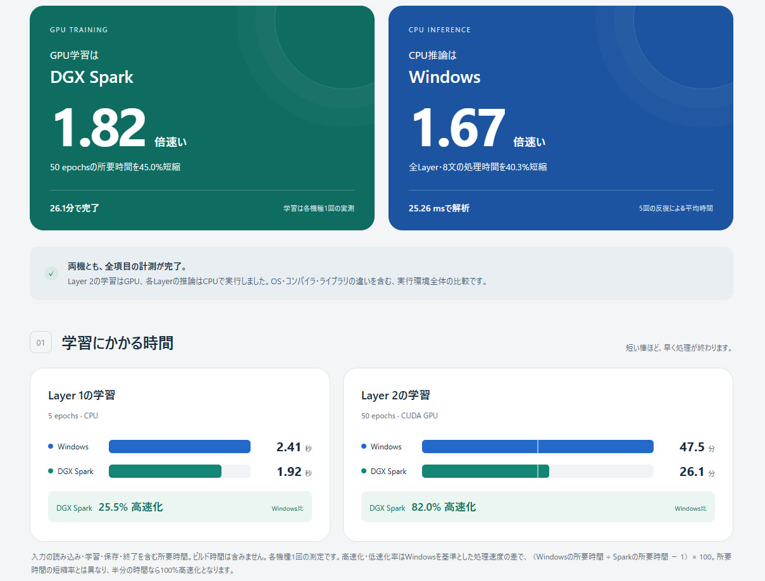Click the "学習は各機種1回の実測" note
Viewport: 765px width, 581px height.
[x=319, y=208]
